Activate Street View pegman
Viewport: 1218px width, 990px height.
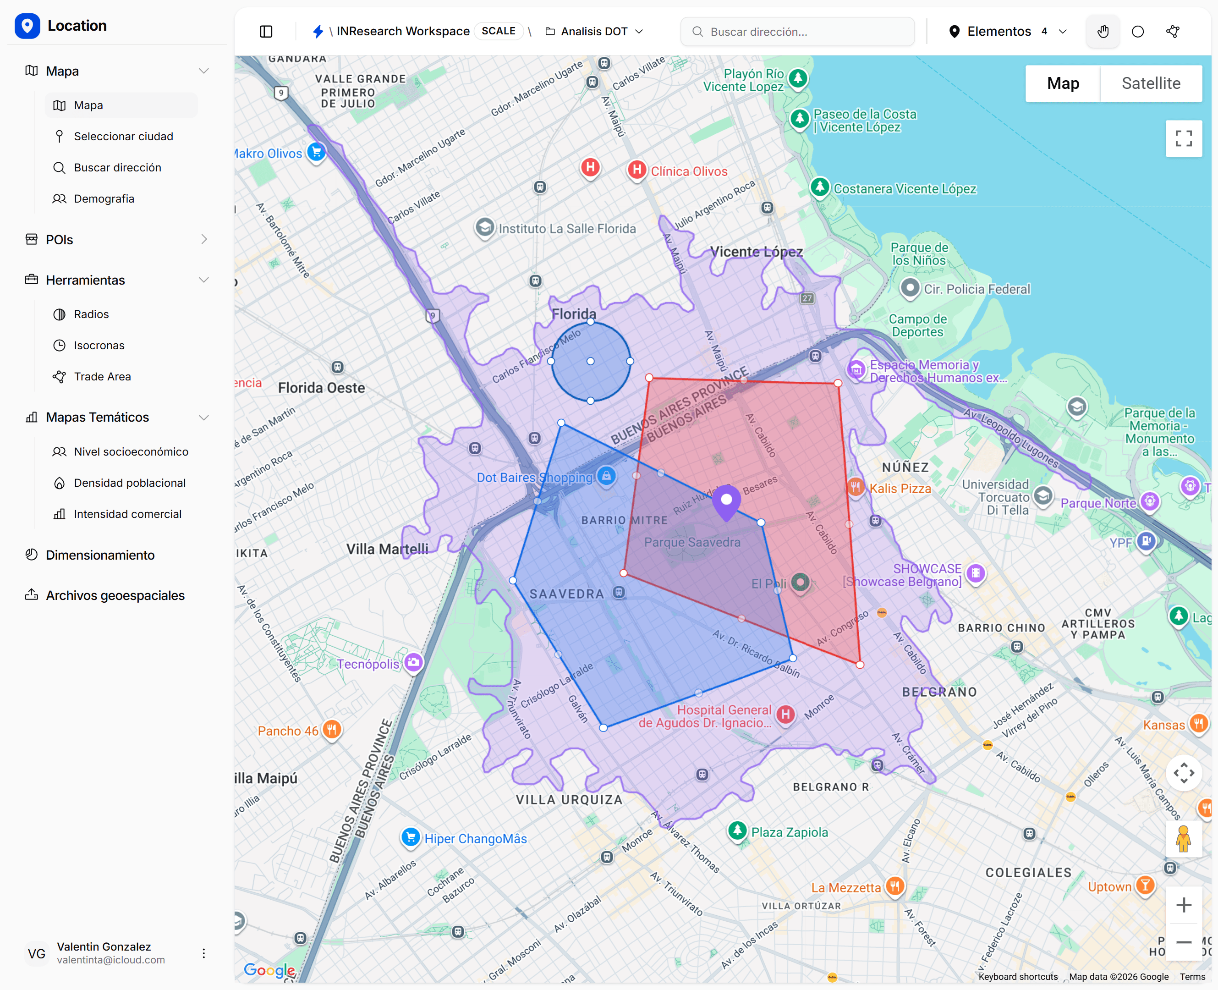pyautogui.click(x=1184, y=839)
